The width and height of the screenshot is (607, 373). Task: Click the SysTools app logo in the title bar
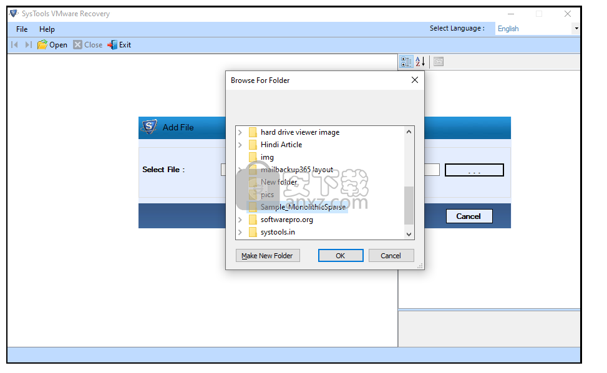point(14,14)
